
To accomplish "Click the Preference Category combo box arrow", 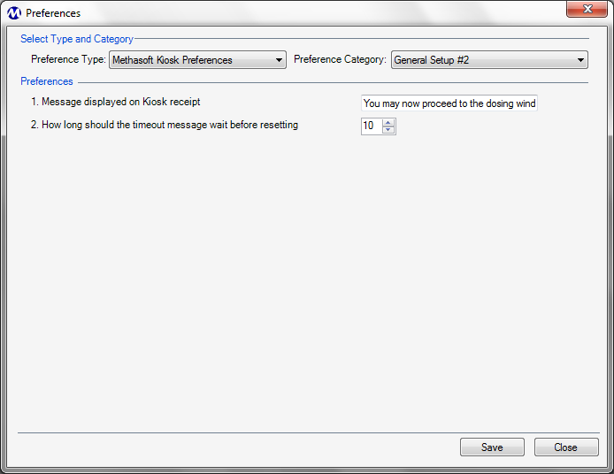I will pos(580,60).
